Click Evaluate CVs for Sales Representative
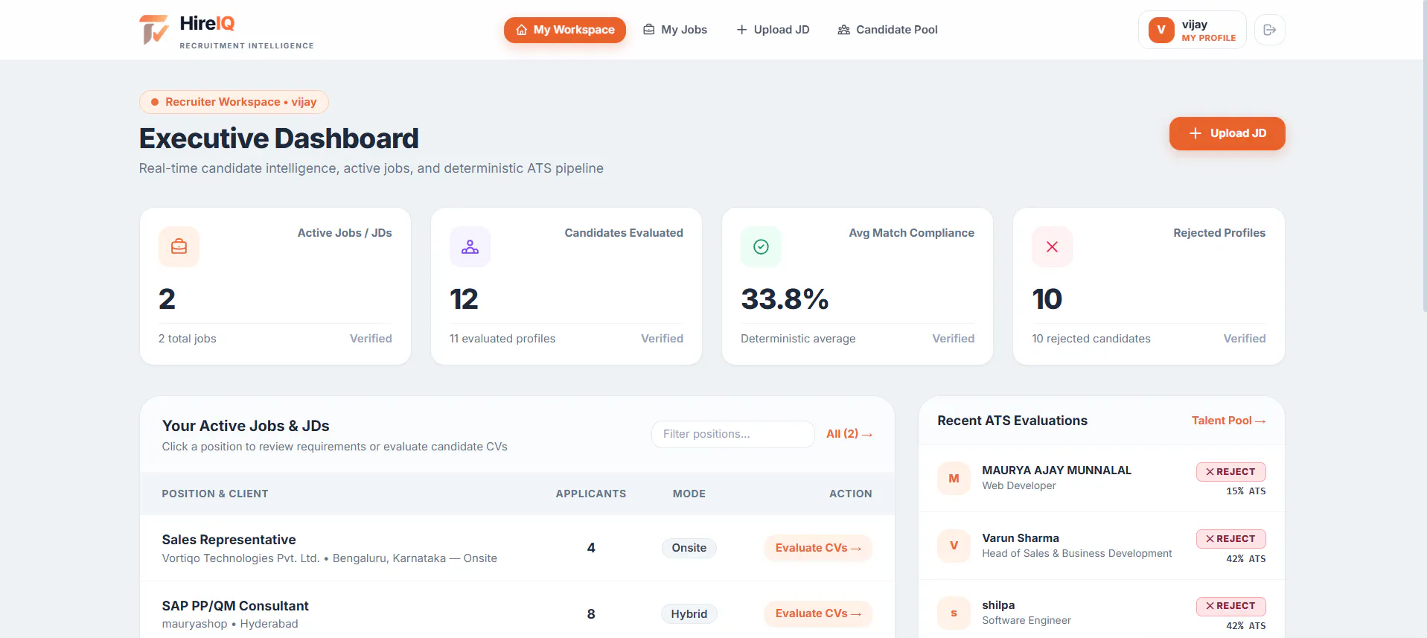The width and height of the screenshot is (1427, 638). coord(818,548)
